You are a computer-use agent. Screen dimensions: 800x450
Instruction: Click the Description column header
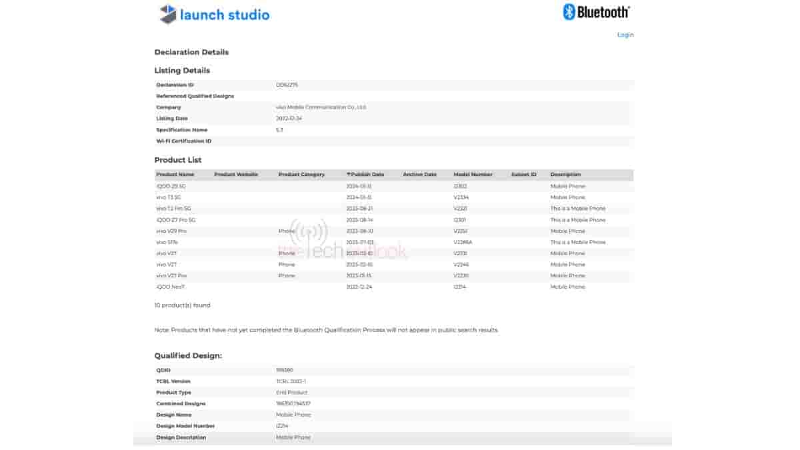(565, 175)
